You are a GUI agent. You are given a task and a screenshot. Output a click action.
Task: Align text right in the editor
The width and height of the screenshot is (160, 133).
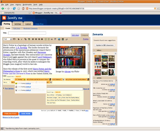39,39
